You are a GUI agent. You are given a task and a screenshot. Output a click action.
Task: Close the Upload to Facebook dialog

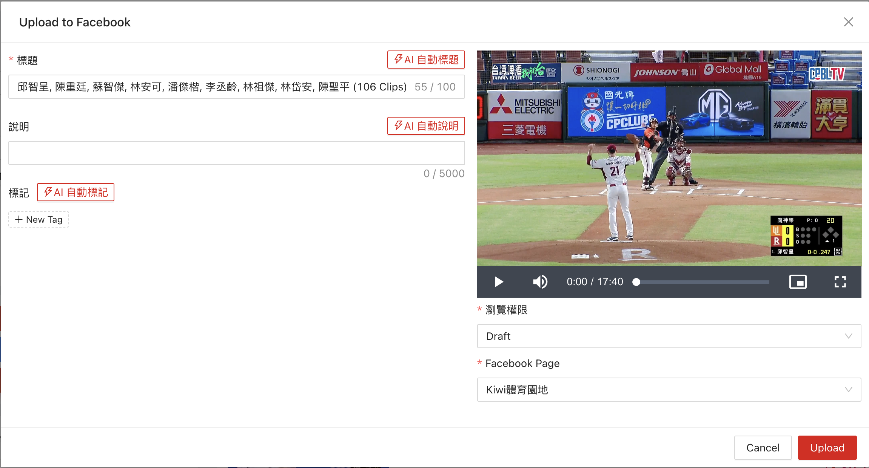point(848,22)
